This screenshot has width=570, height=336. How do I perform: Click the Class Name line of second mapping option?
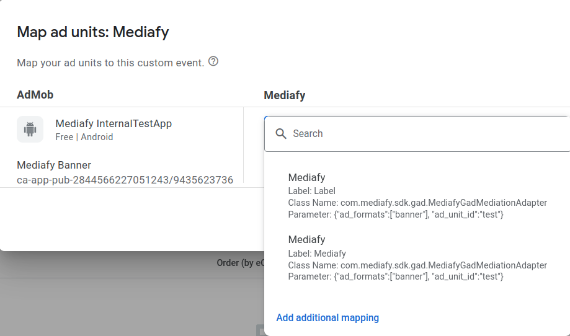click(417, 265)
